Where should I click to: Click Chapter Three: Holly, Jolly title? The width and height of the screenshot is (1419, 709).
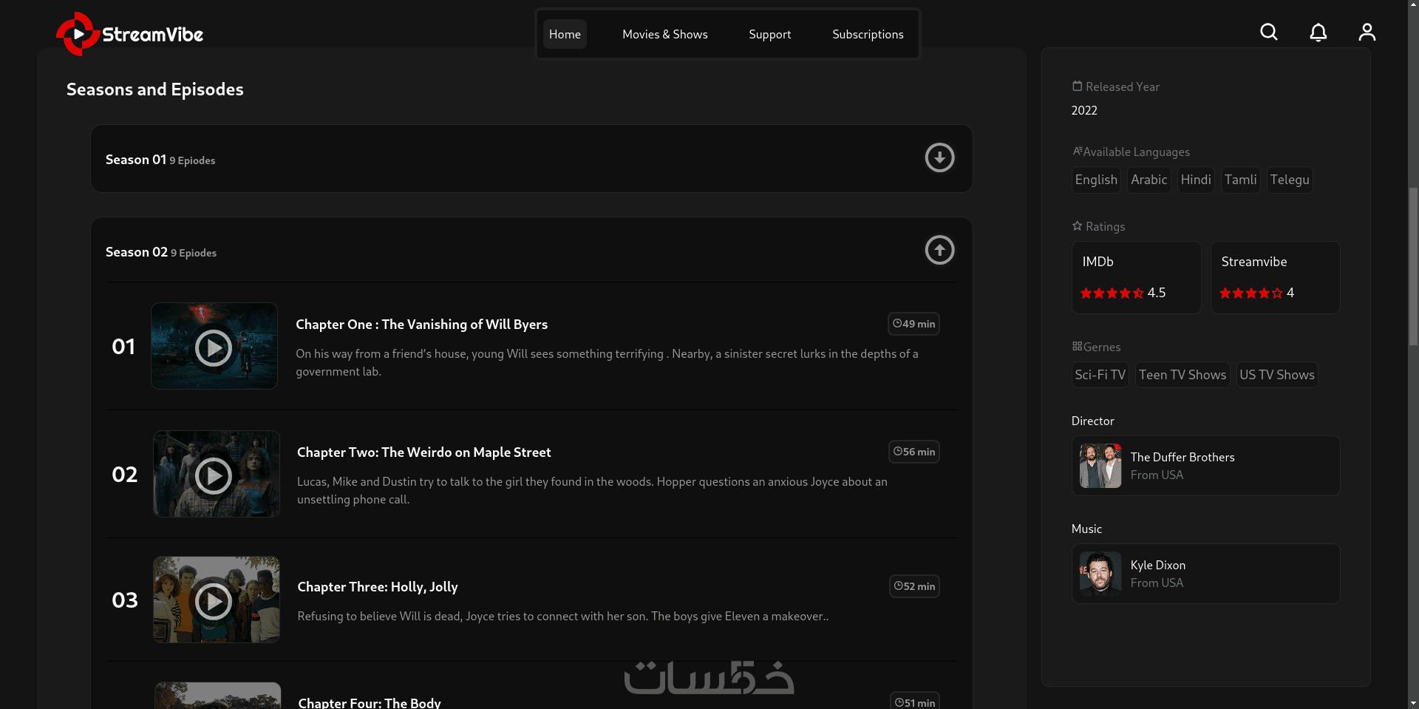point(378,586)
